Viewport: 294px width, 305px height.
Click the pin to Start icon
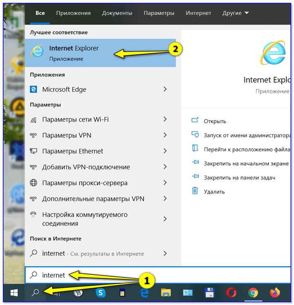[x=195, y=162]
